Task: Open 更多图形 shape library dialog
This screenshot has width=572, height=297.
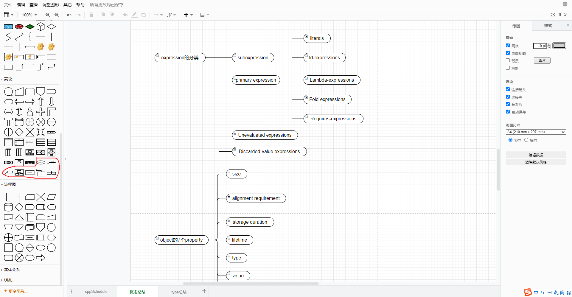Action: pos(16,291)
